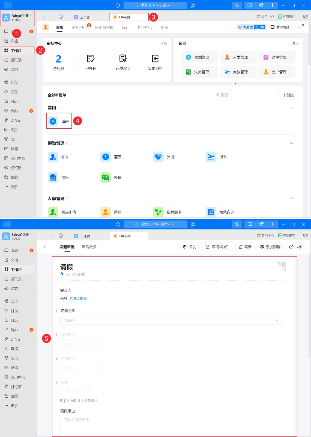Click the 我收到的 received icon
Viewport: 311px width, 437px height.
[155, 58]
